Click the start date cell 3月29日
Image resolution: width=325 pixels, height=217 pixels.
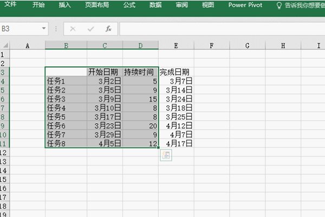tap(105, 135)
